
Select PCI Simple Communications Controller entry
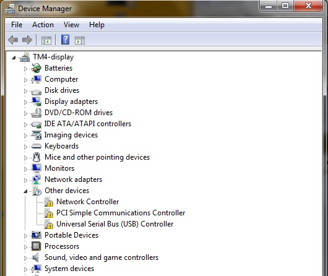pyautogui.click(x=121, y=213)
